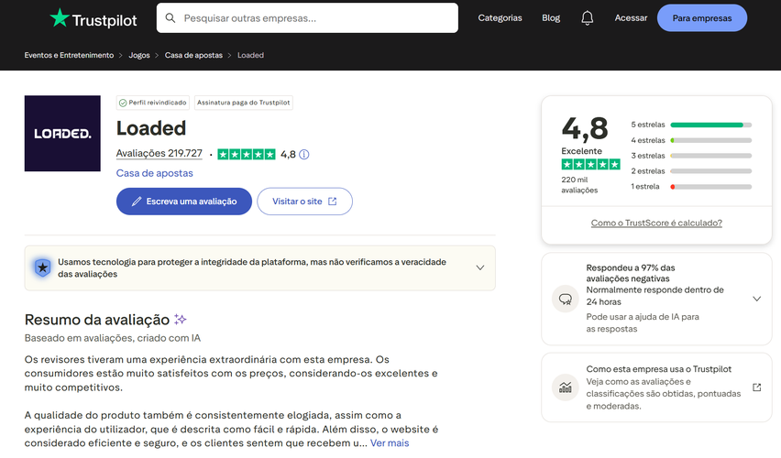The image size is (781, 458).
Task: Click Acessar to log in
Action: point(631,18)
